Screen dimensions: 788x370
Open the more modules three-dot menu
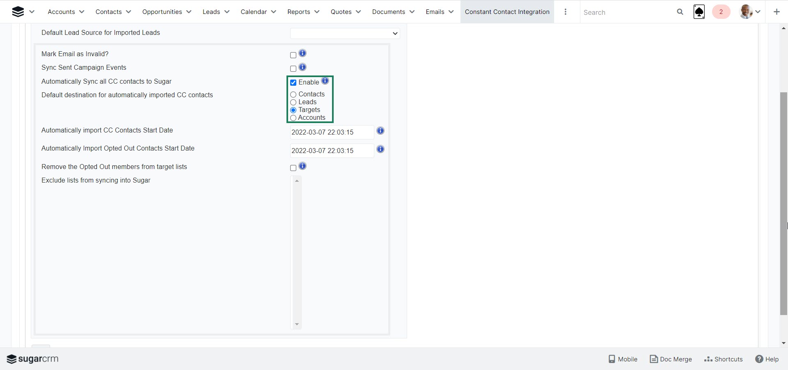tap(566, 12)
